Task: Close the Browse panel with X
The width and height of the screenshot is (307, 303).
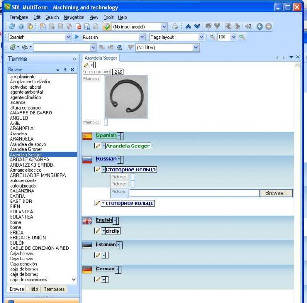Action: point(72,69)
